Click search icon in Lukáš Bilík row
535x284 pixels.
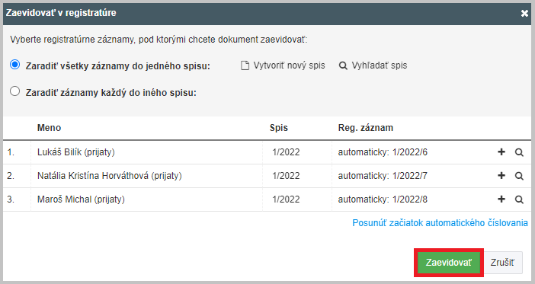(519, 152)
